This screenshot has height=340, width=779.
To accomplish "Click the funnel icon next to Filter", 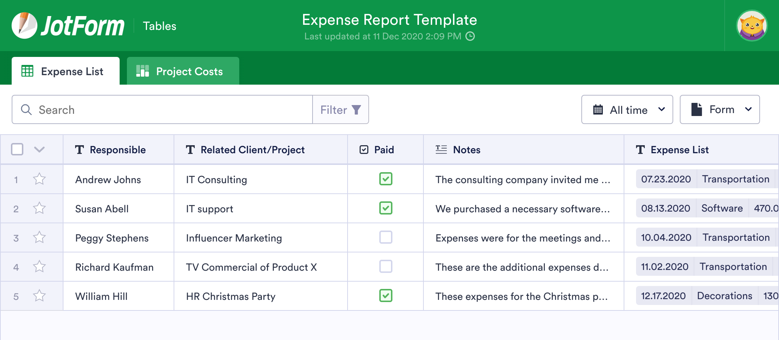I will point(356,109).
